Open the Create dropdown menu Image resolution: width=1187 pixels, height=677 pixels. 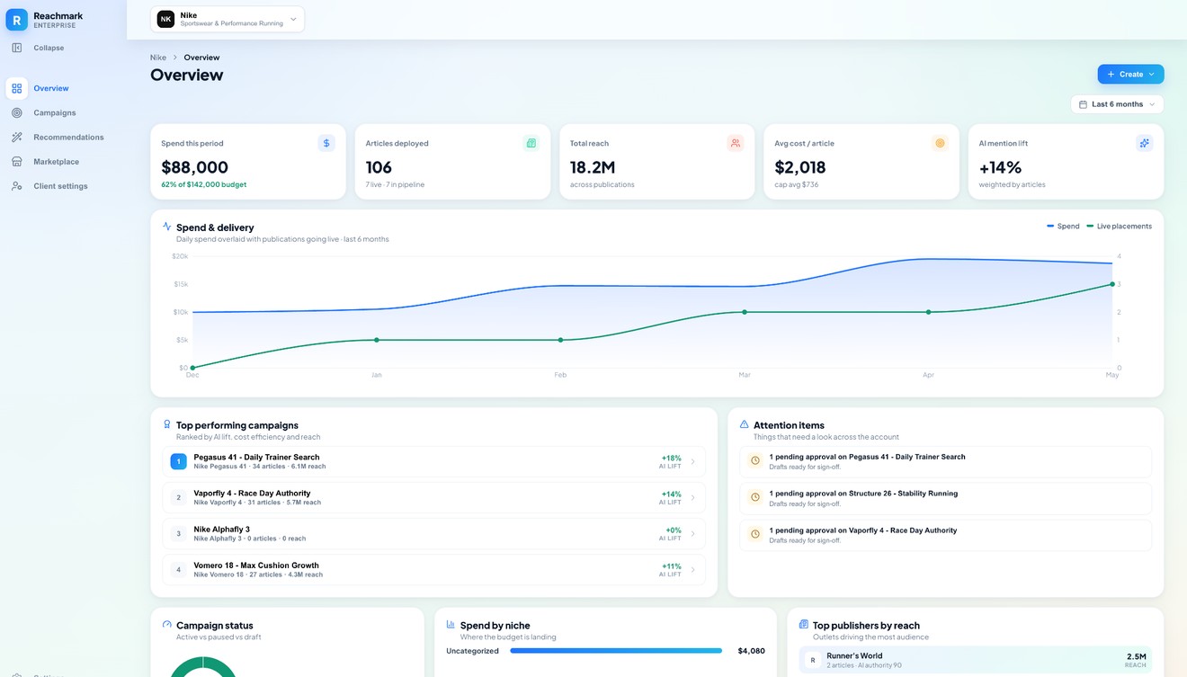[x=1130, y=75]
